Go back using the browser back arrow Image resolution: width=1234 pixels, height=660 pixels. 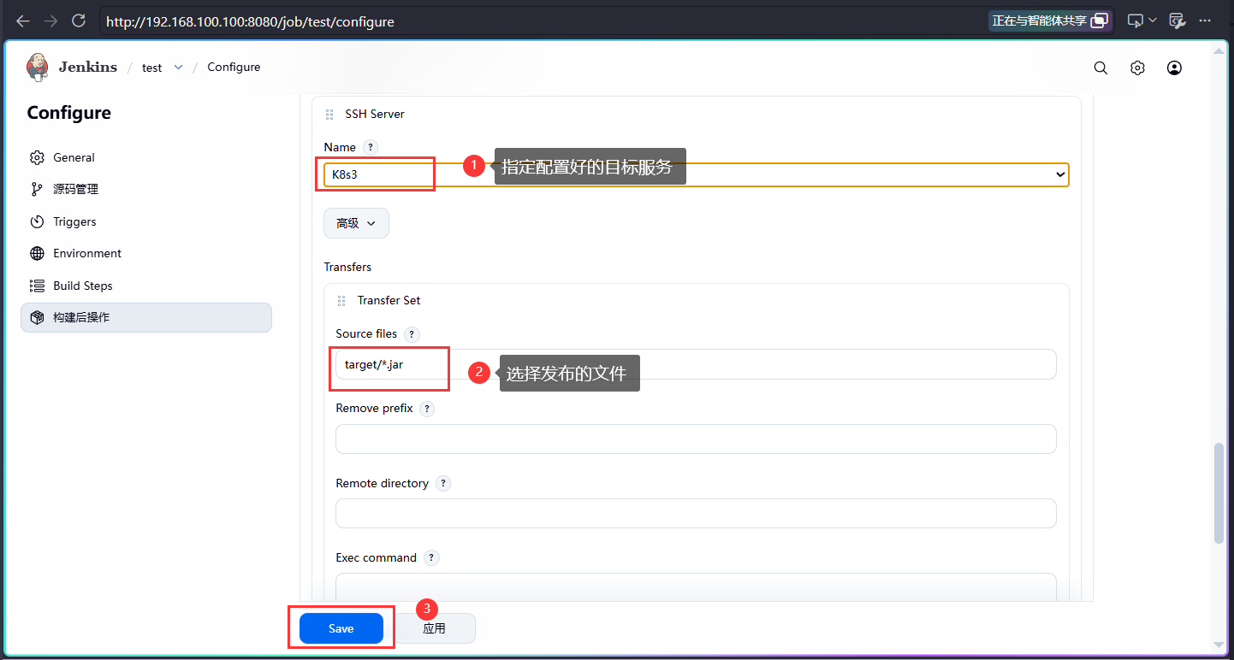tap(23, 21)
